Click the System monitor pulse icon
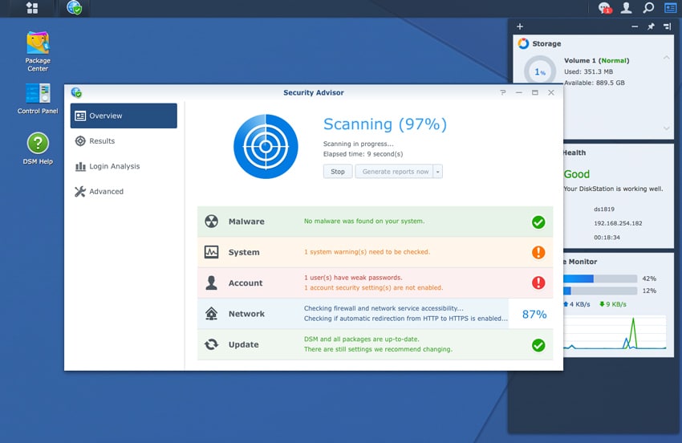The width and height of the screenshot is (682, 443). coord(211,252)
